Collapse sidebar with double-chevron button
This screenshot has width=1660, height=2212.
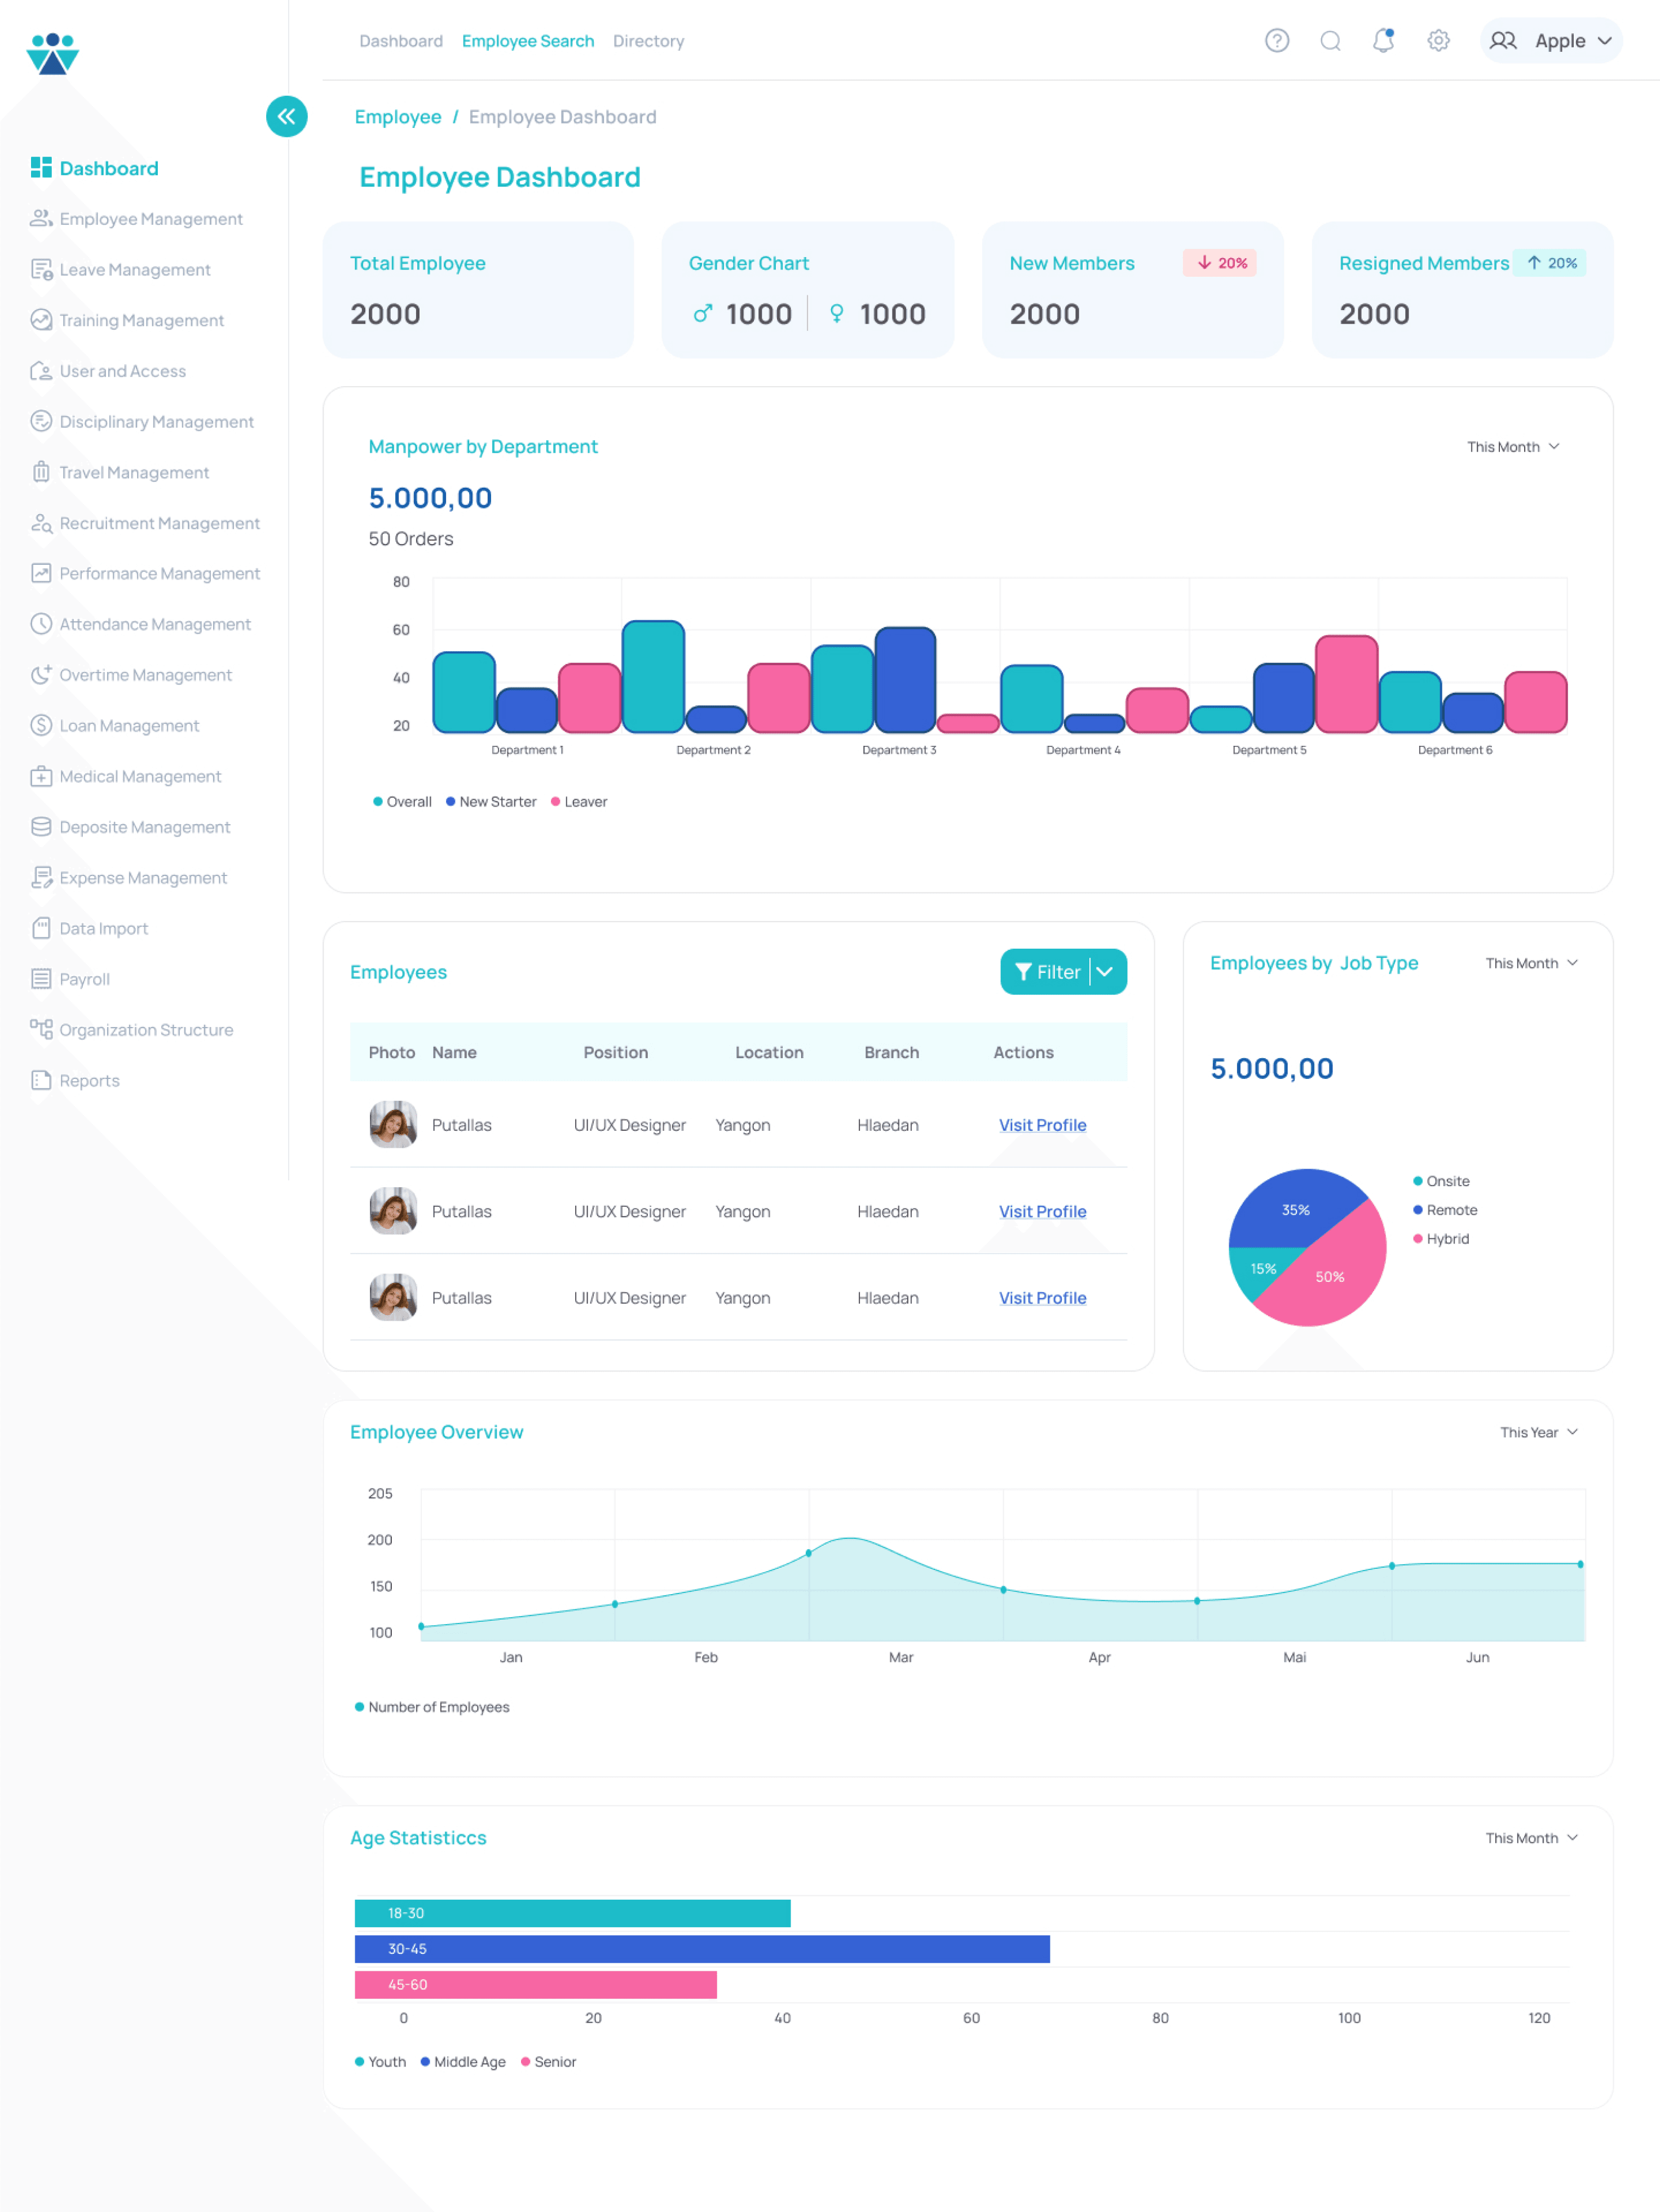coord(287,117)
